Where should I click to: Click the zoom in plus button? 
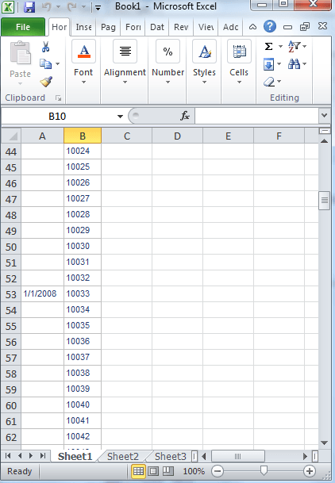pos(310,471)
